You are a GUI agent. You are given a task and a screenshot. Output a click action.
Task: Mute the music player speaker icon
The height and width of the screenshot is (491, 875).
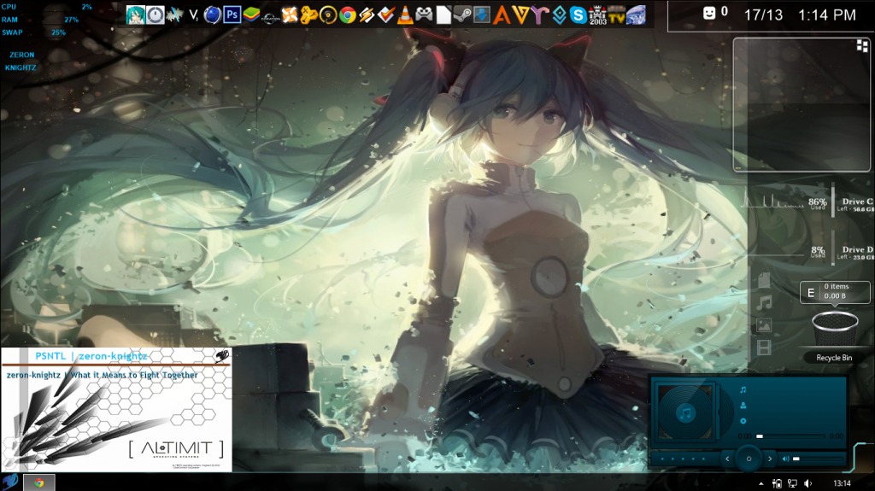[786, 459]
